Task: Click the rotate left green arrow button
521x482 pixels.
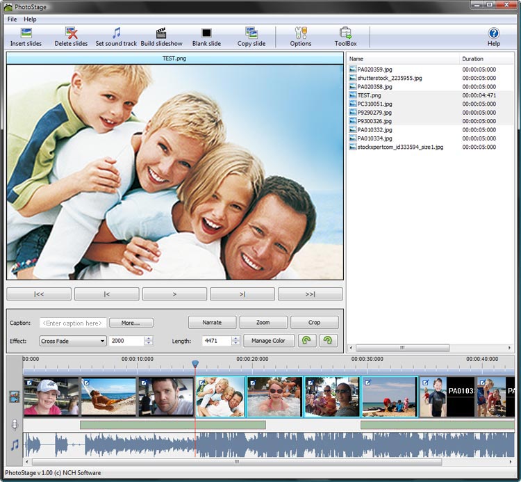Action: tap(306, 341)
